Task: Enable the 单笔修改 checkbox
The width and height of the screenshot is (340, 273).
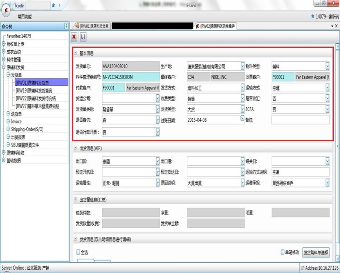Action: click(283, 252)
